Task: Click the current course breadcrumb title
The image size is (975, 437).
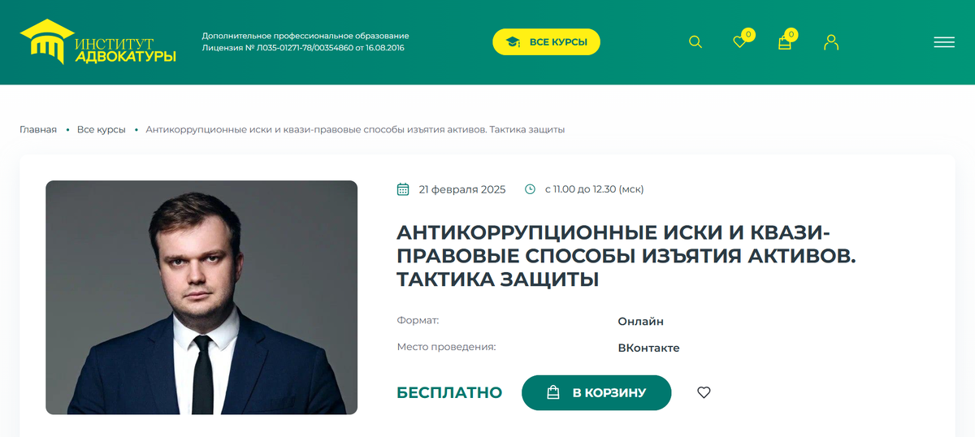Action: coord(355,130)
